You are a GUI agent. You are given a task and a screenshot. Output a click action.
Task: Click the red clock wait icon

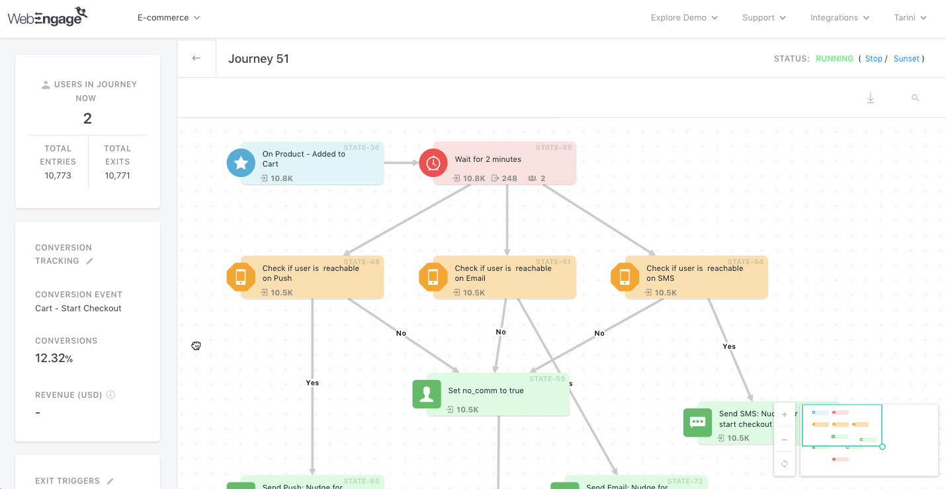click(433, 163)
